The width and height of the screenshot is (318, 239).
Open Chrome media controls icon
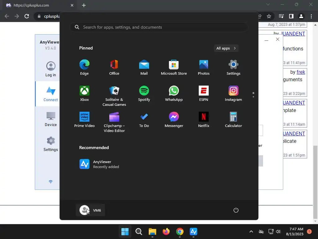(281, 16)
